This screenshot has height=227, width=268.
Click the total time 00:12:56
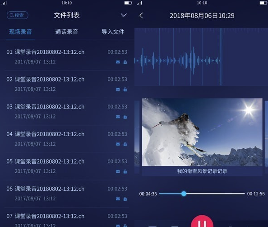256,194
